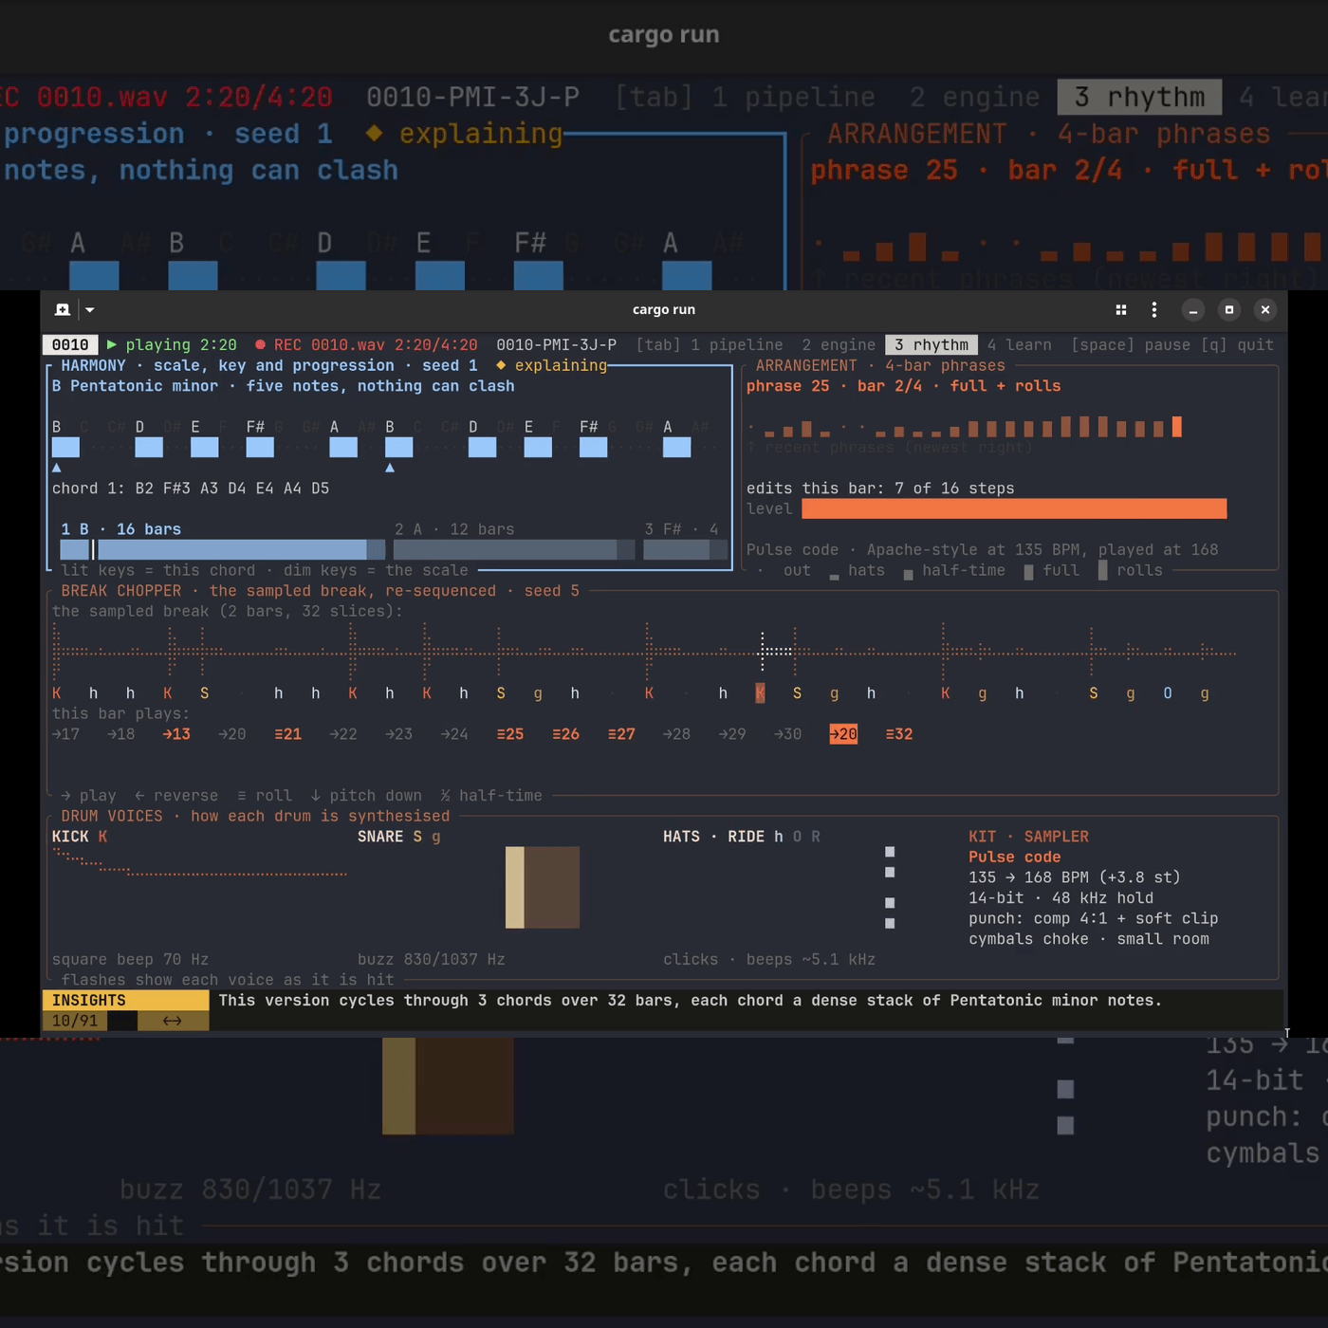Switch to the '1 pipeline' tab

click(x=736, y=345)
